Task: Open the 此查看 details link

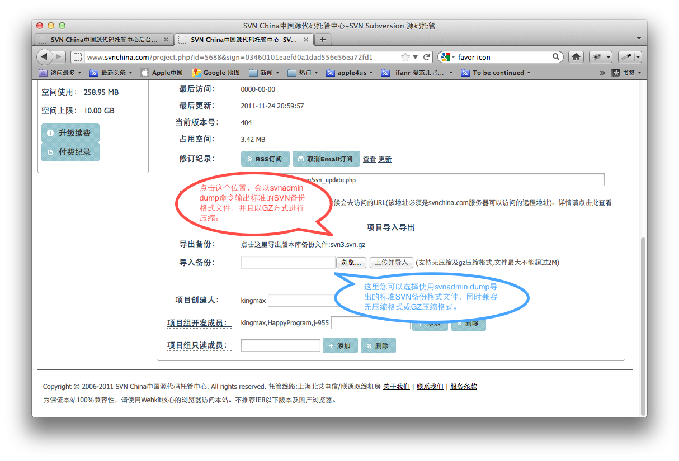Action: [602, 203]
